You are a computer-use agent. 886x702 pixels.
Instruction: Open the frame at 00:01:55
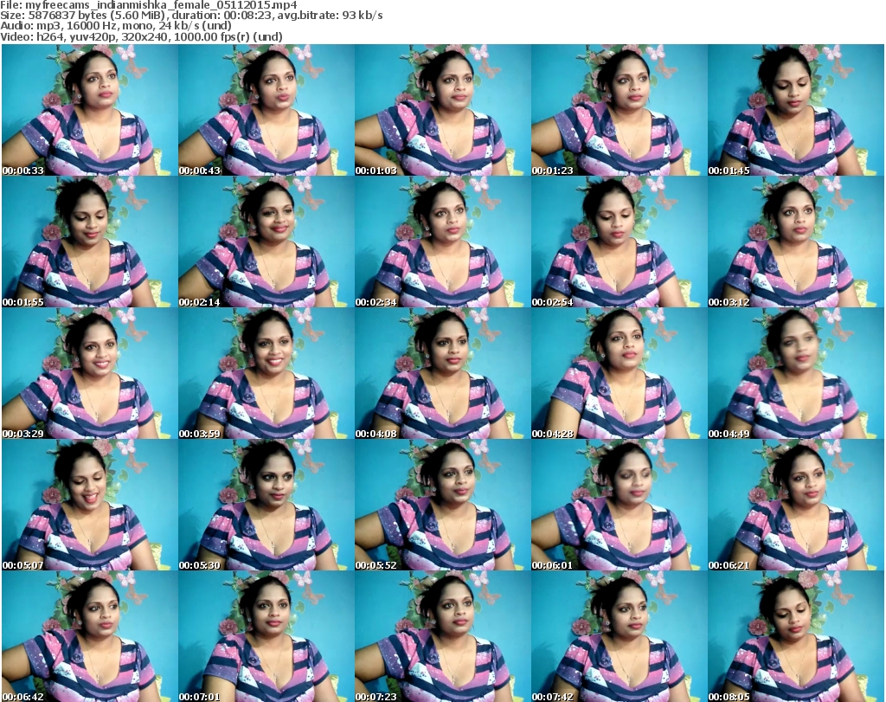point(89,242)
